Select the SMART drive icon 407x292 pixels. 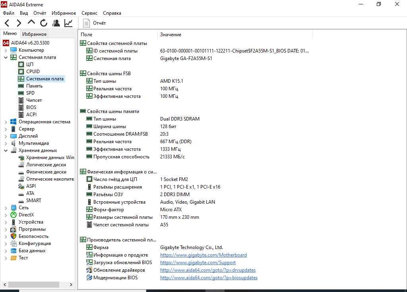[x=21, y=201]
